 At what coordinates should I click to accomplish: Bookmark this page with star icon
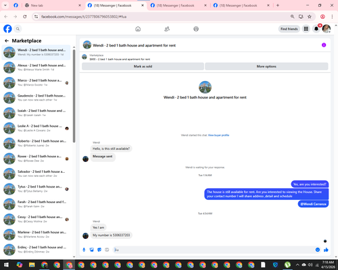tap(310, 16)
